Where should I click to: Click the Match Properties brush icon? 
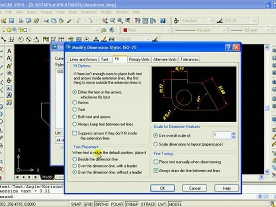click(x=69, y=21)
